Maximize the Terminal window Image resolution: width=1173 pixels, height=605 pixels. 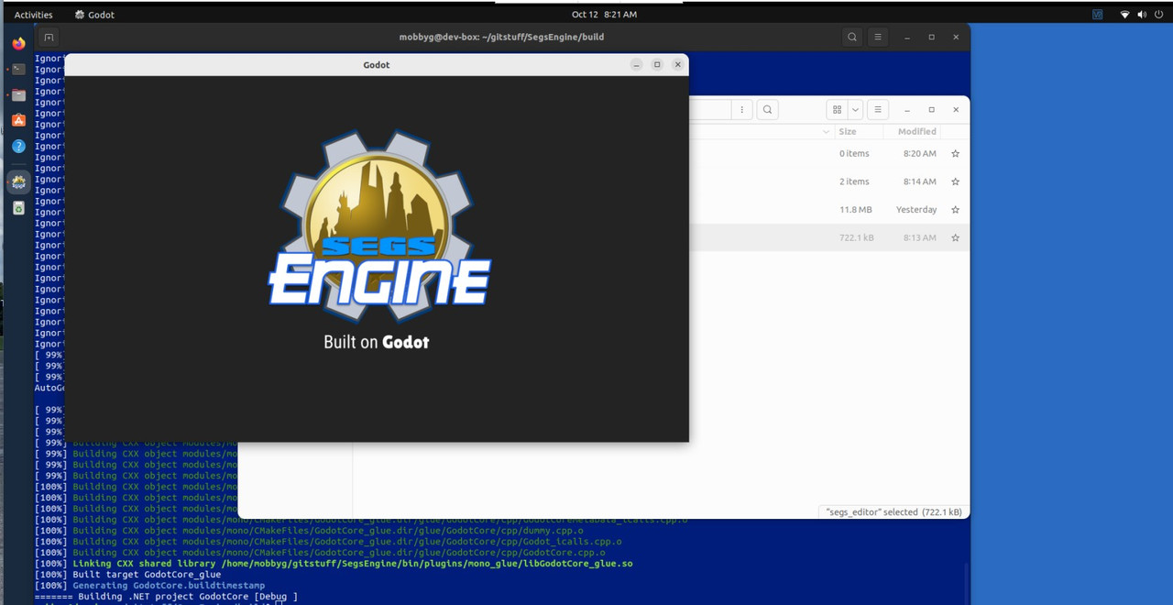(x=931, y=38)
